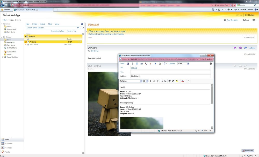Increase indent in the reply editor
Viewport: 259px width, 157px height.
173,81
